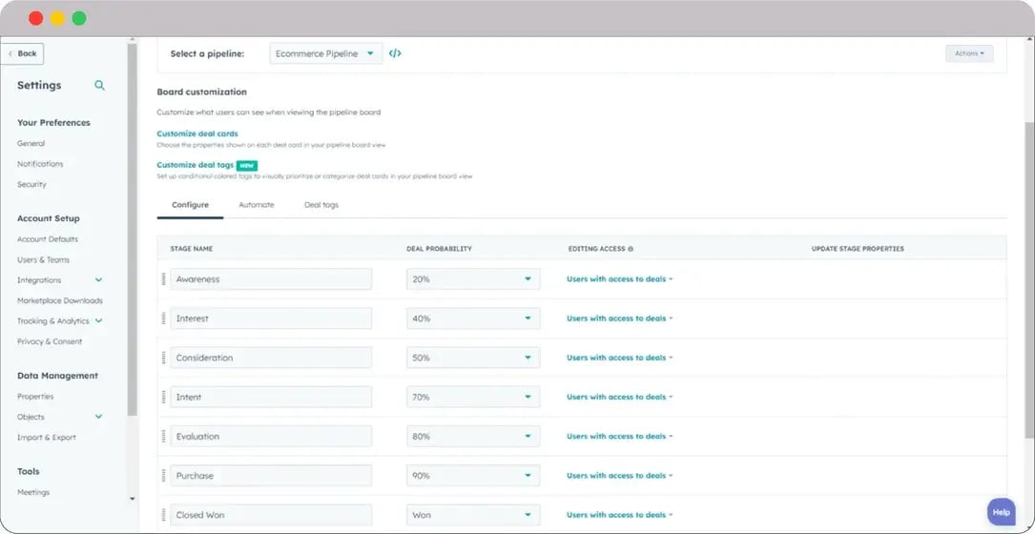Edit the Interest stage name field
Viewport: 1035px width, 534px height.
[x=271, y=318]
